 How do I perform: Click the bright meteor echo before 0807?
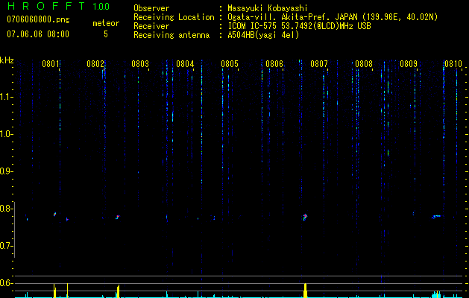pos(305,217)
